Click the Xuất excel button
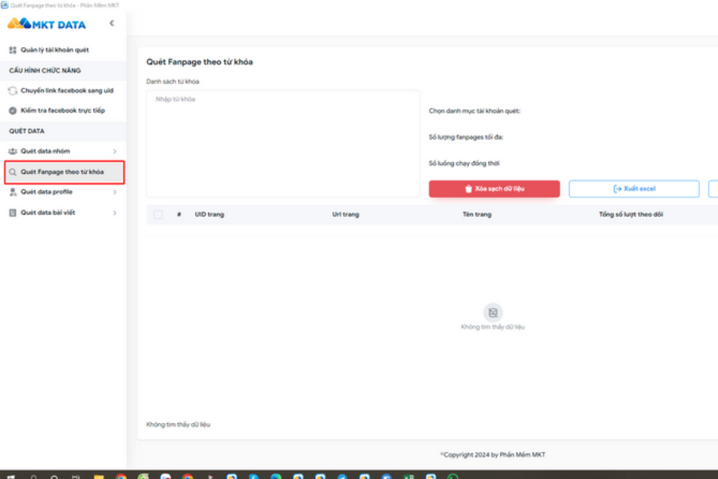The width and height of the screenshot is (718, 479). (x=633, y=189)
